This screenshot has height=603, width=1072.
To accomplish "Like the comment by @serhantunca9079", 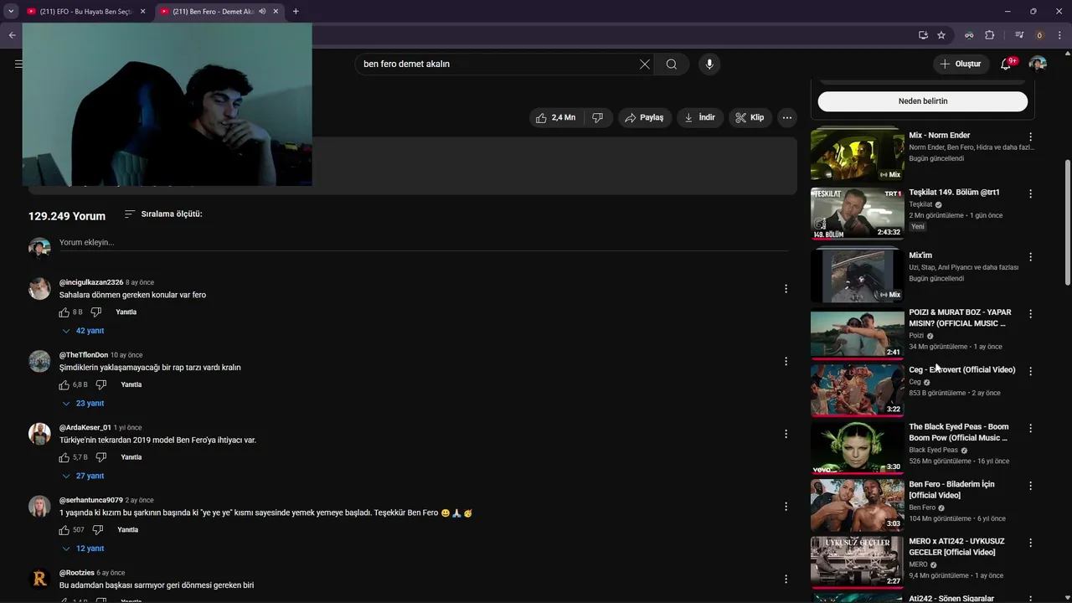I will click(64, 530).
